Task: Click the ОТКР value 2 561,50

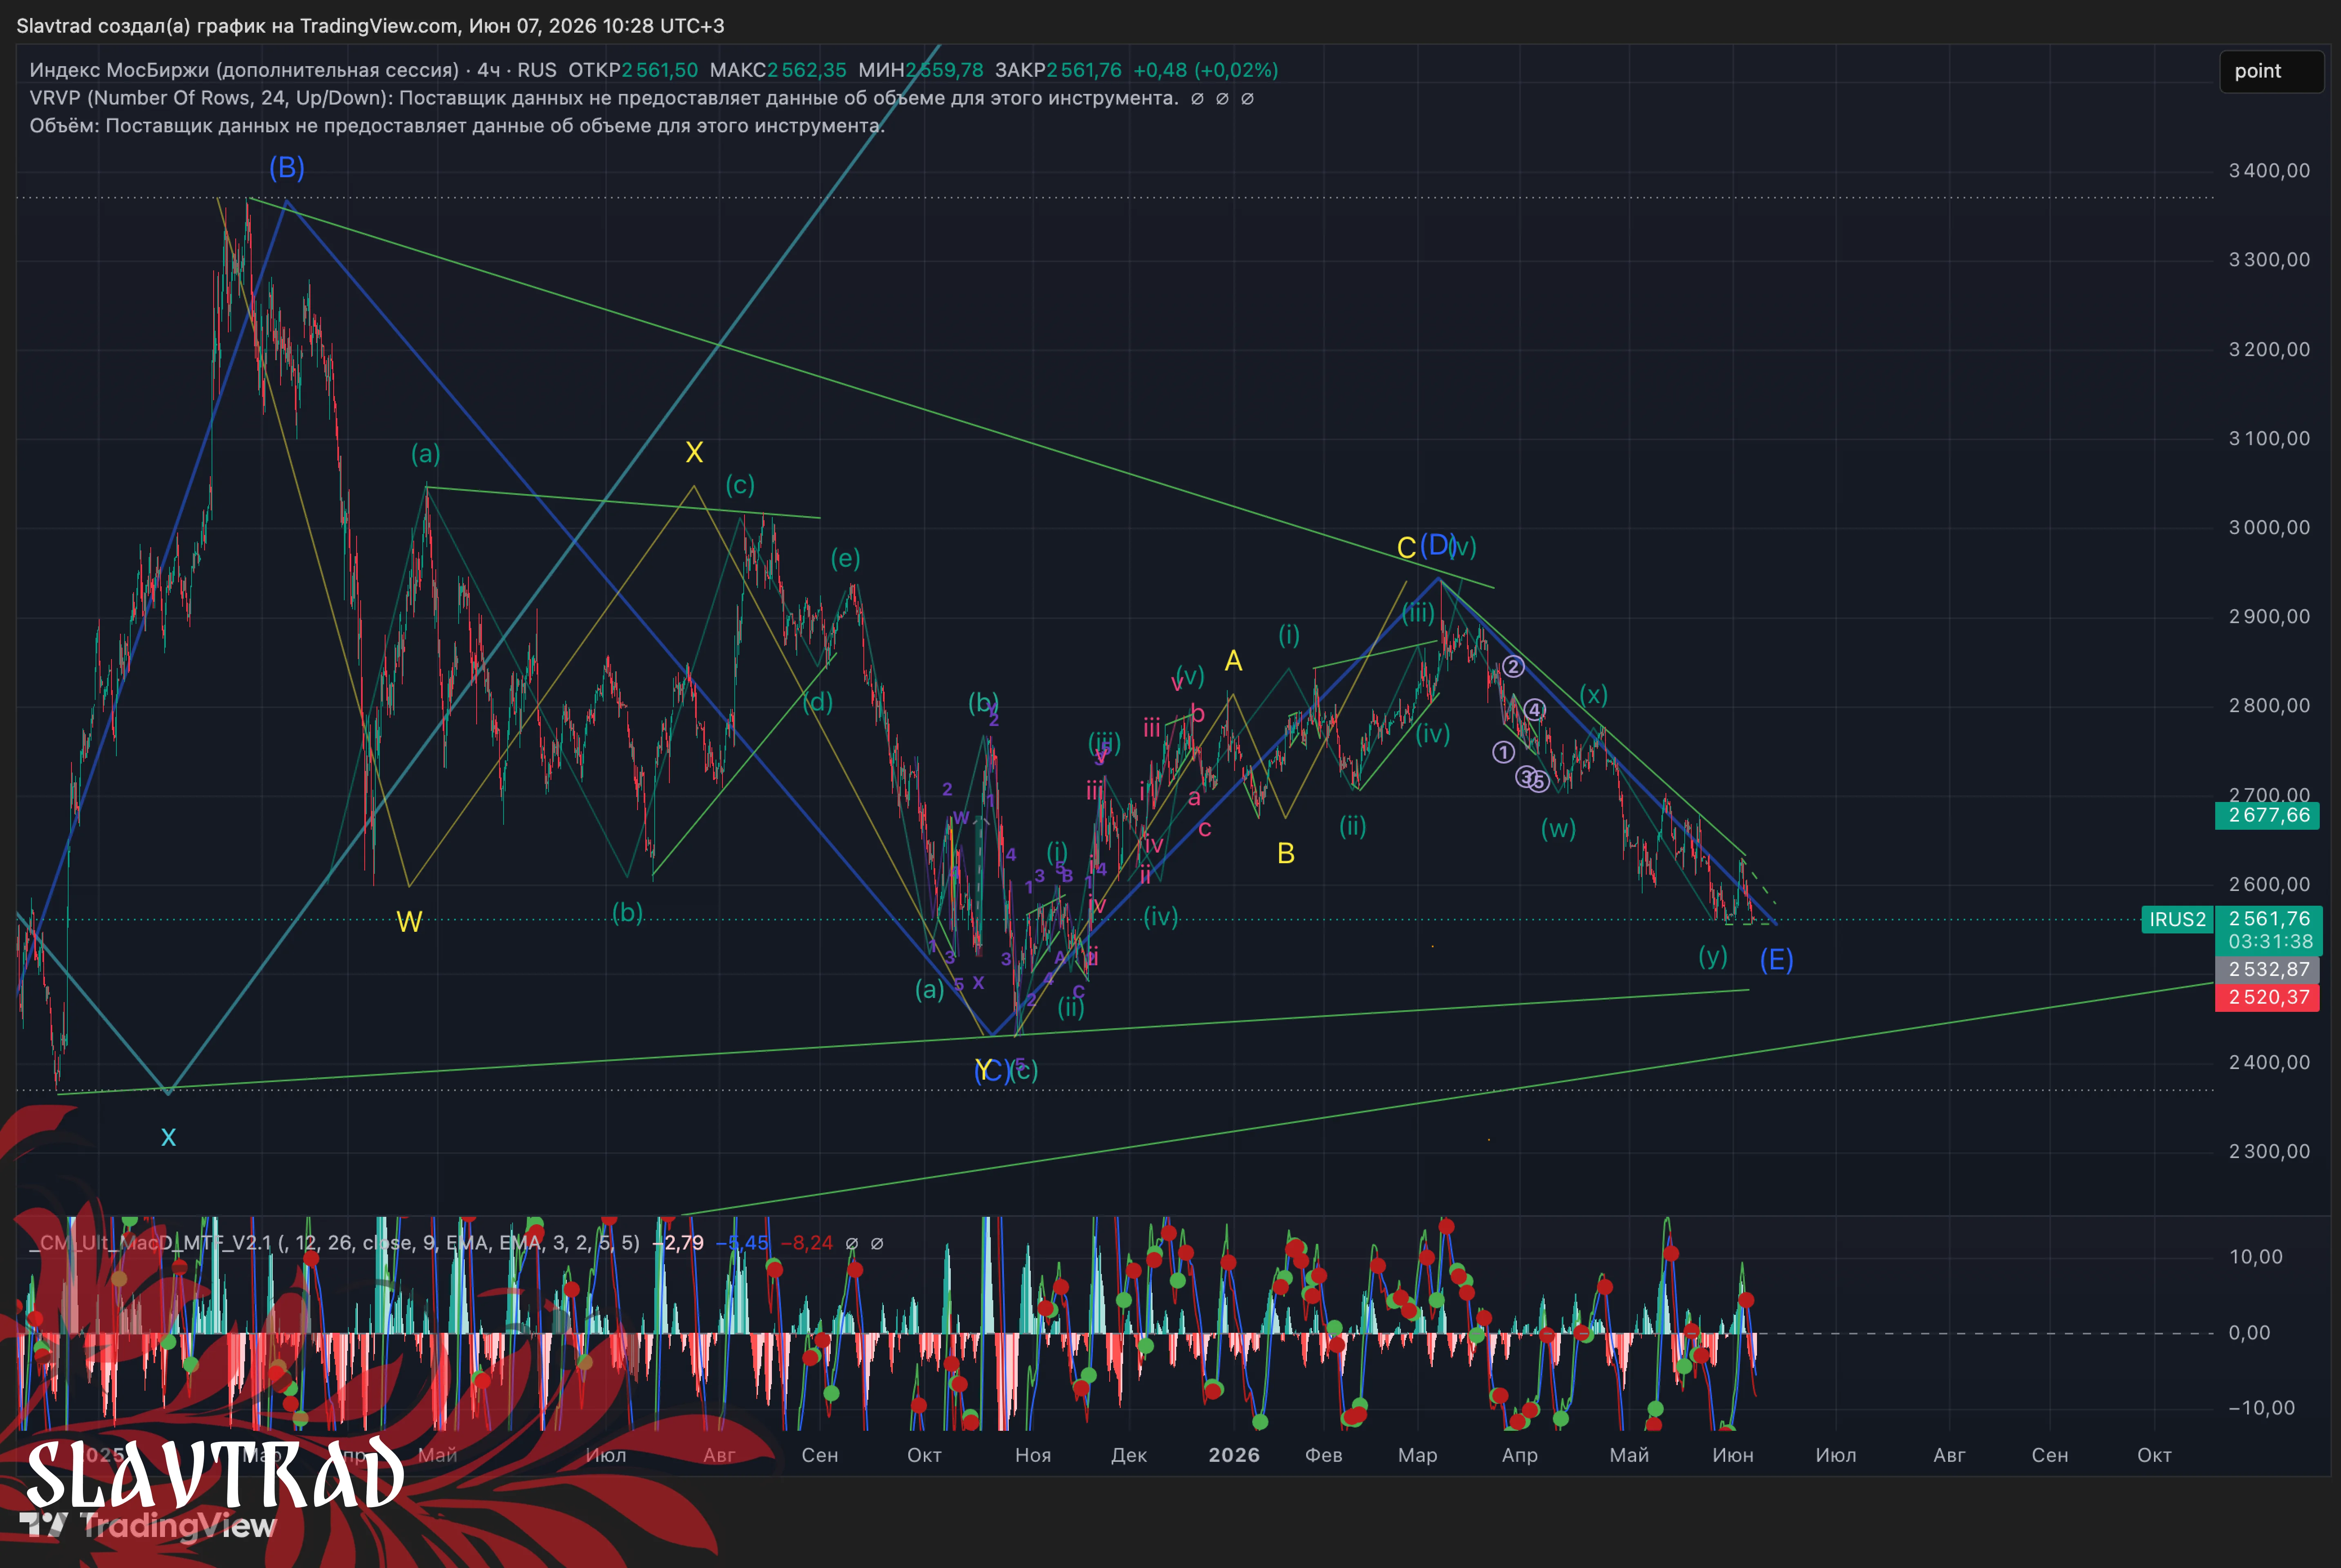Action: point(660,70)
